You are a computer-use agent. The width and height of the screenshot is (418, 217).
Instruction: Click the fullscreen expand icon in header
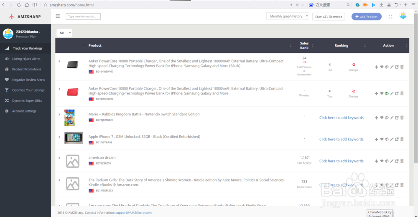point(390,17)
